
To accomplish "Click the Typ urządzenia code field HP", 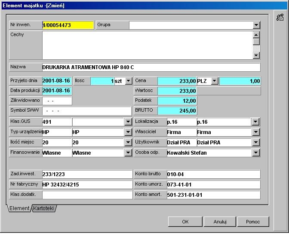I will tap(57, 132).
